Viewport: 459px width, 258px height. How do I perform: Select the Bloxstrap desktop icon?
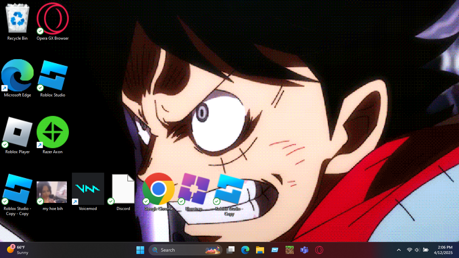pos(194,192)
